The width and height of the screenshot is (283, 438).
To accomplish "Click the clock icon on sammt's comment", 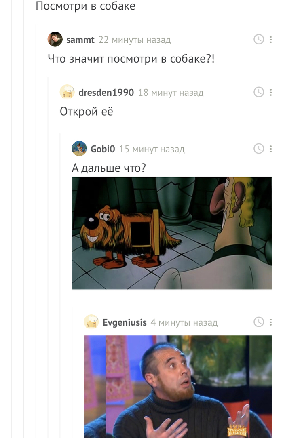I will 259,39.
